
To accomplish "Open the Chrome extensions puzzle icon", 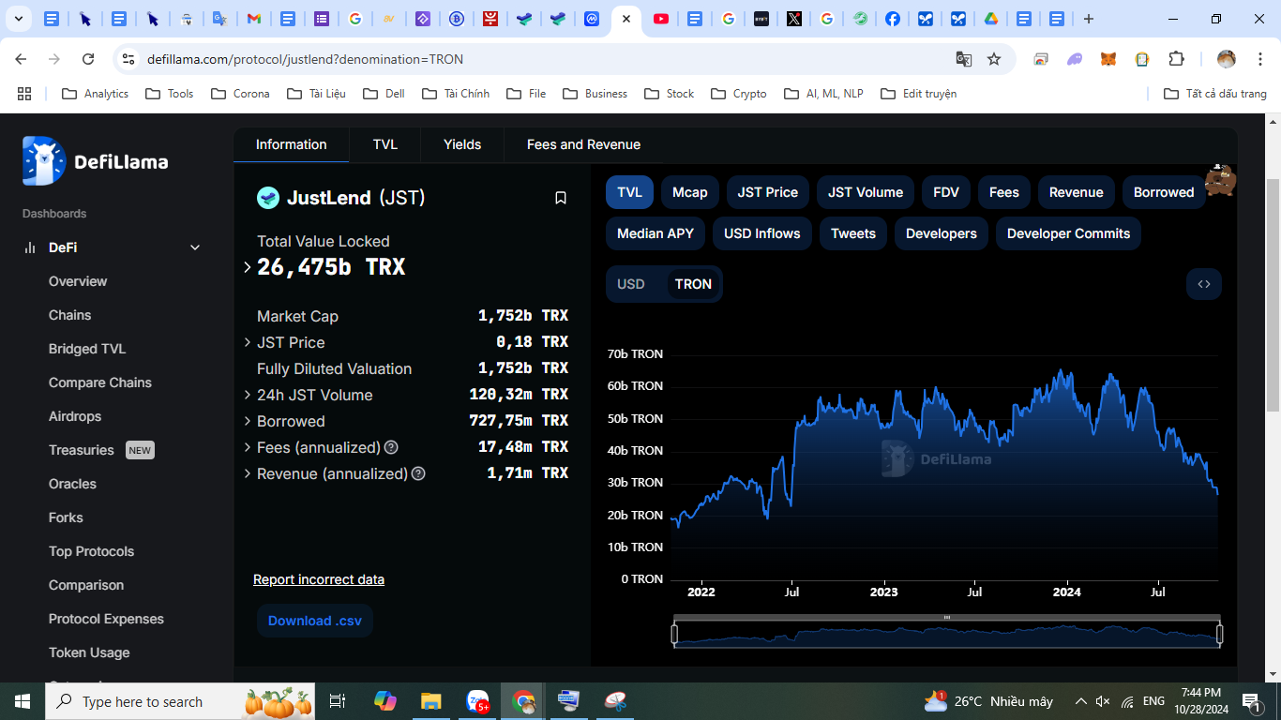I will click(1176, 59).
